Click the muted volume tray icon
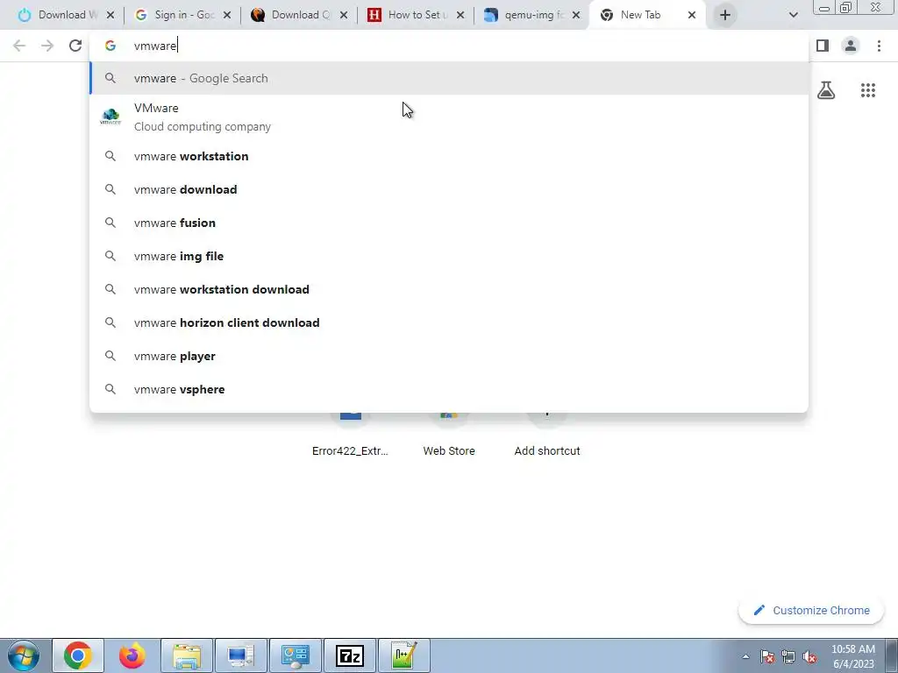Screen dimensions: 898x673 pos(809,656)
